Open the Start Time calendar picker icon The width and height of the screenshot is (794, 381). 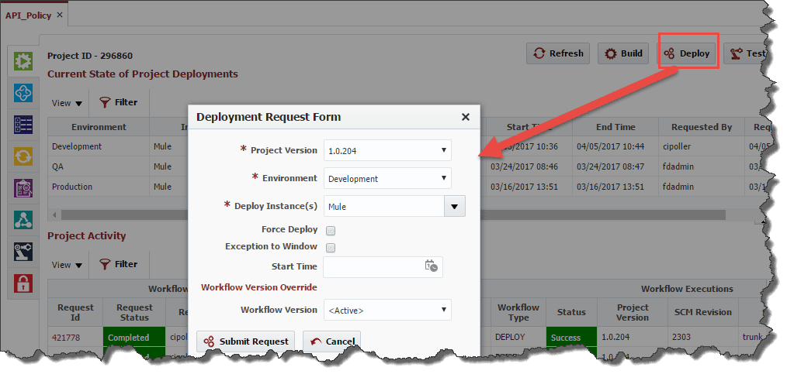click(x=431, y=266)
